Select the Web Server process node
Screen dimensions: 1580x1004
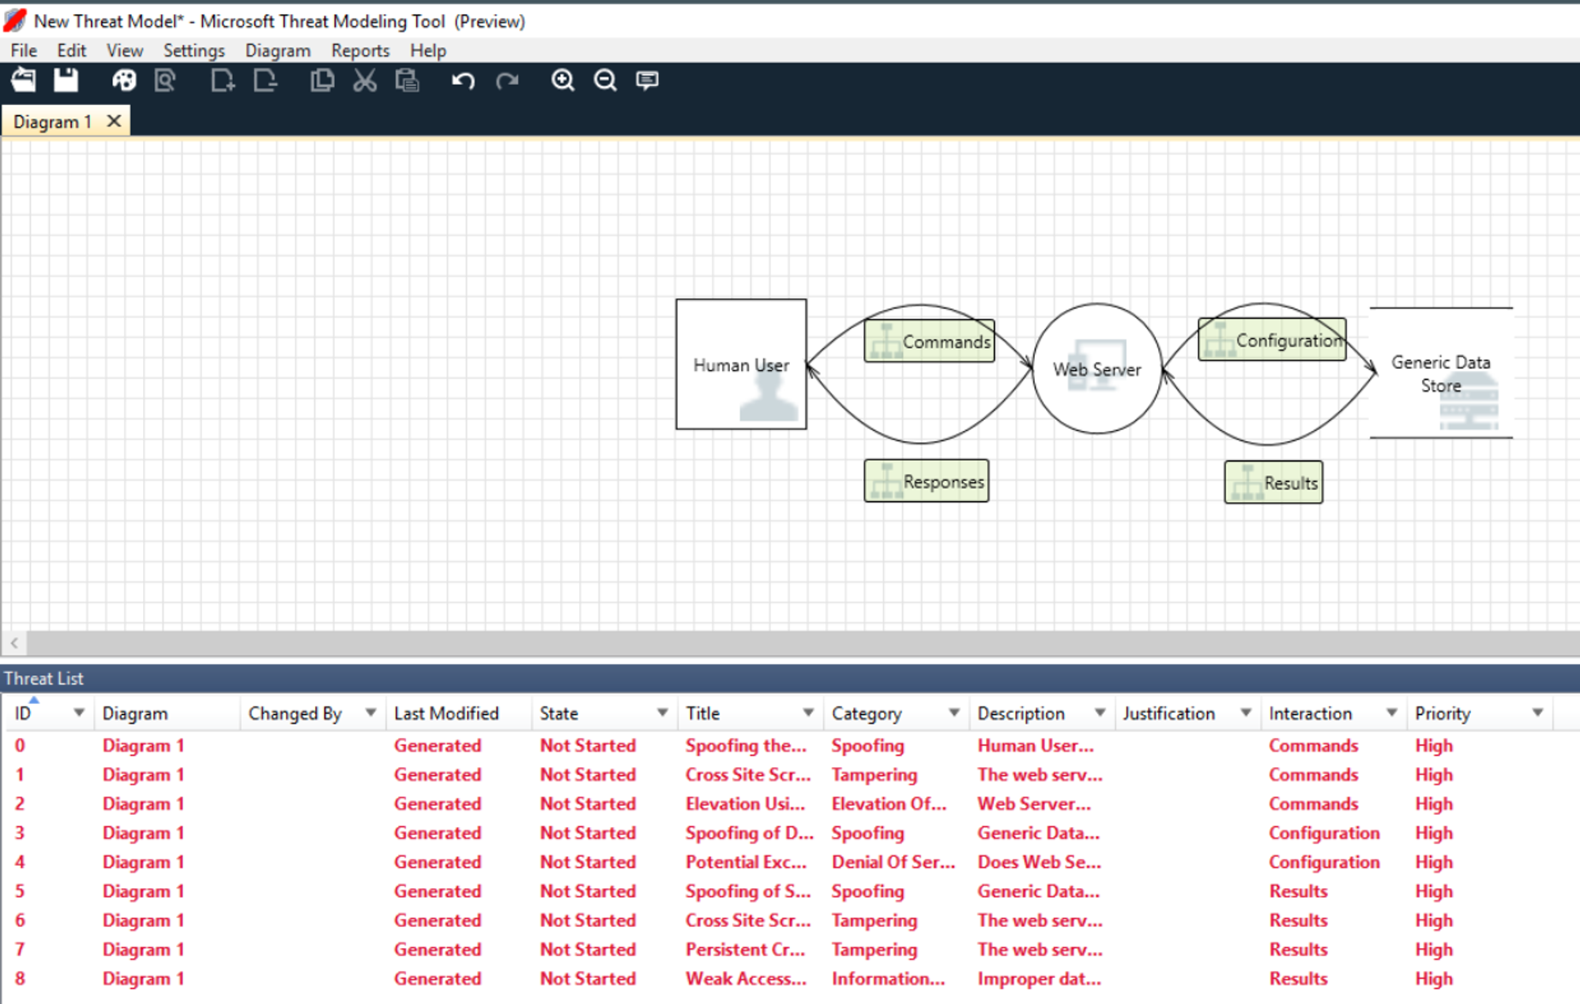1097,369
